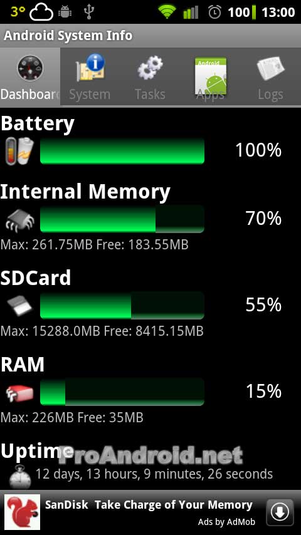Tap the battery icon beside the Battery bar
The height and width of the screenshot is (535, 301).
[x=19, y=151]
